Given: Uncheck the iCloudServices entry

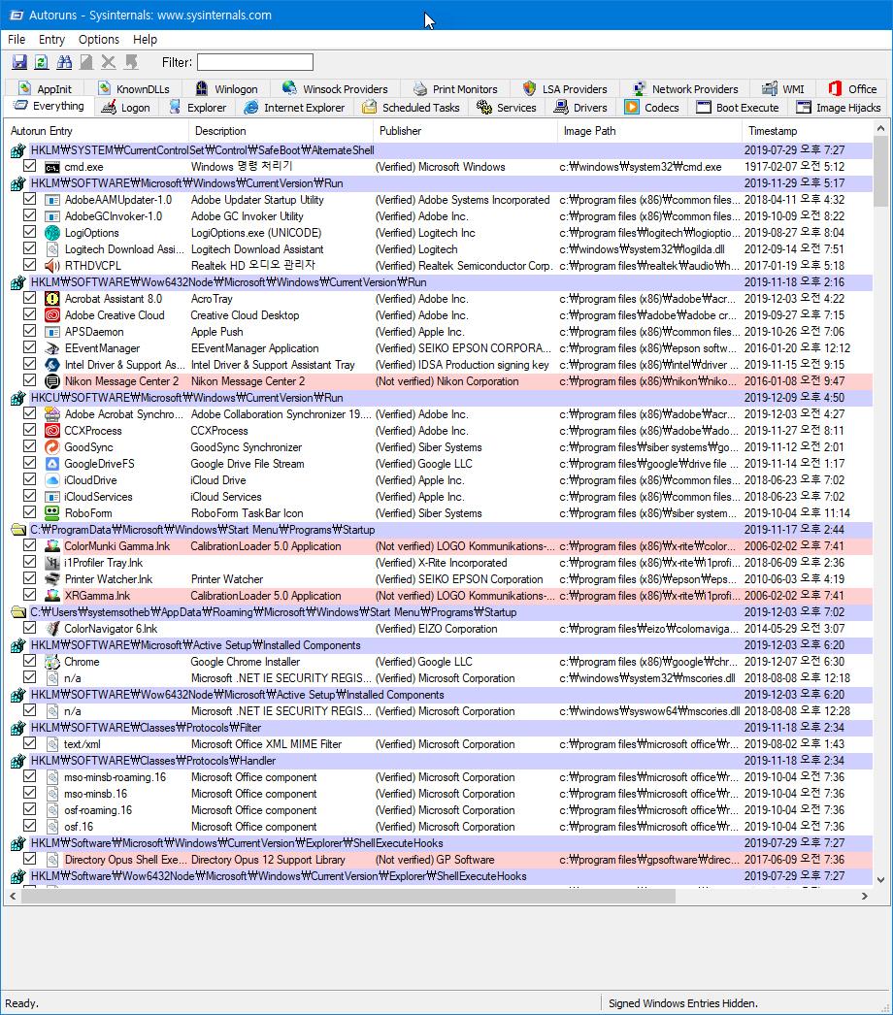Looking at the screenshot, I should click(30, 497).
